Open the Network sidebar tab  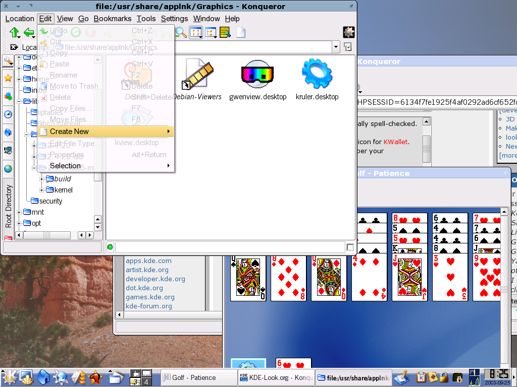tap(8, 150)
